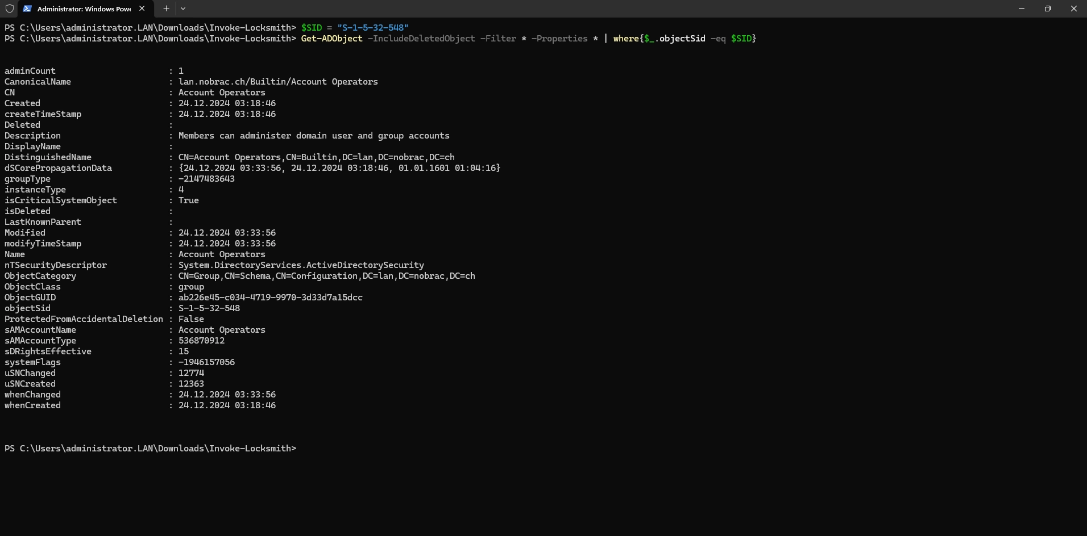Minimize the terminal window

pos(1022,9)
